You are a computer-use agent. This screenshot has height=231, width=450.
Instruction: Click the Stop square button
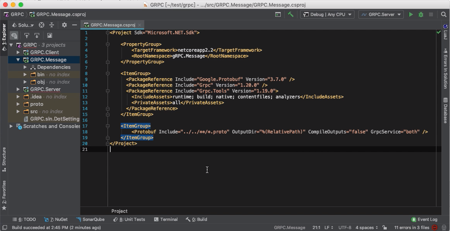coord(431,14)
